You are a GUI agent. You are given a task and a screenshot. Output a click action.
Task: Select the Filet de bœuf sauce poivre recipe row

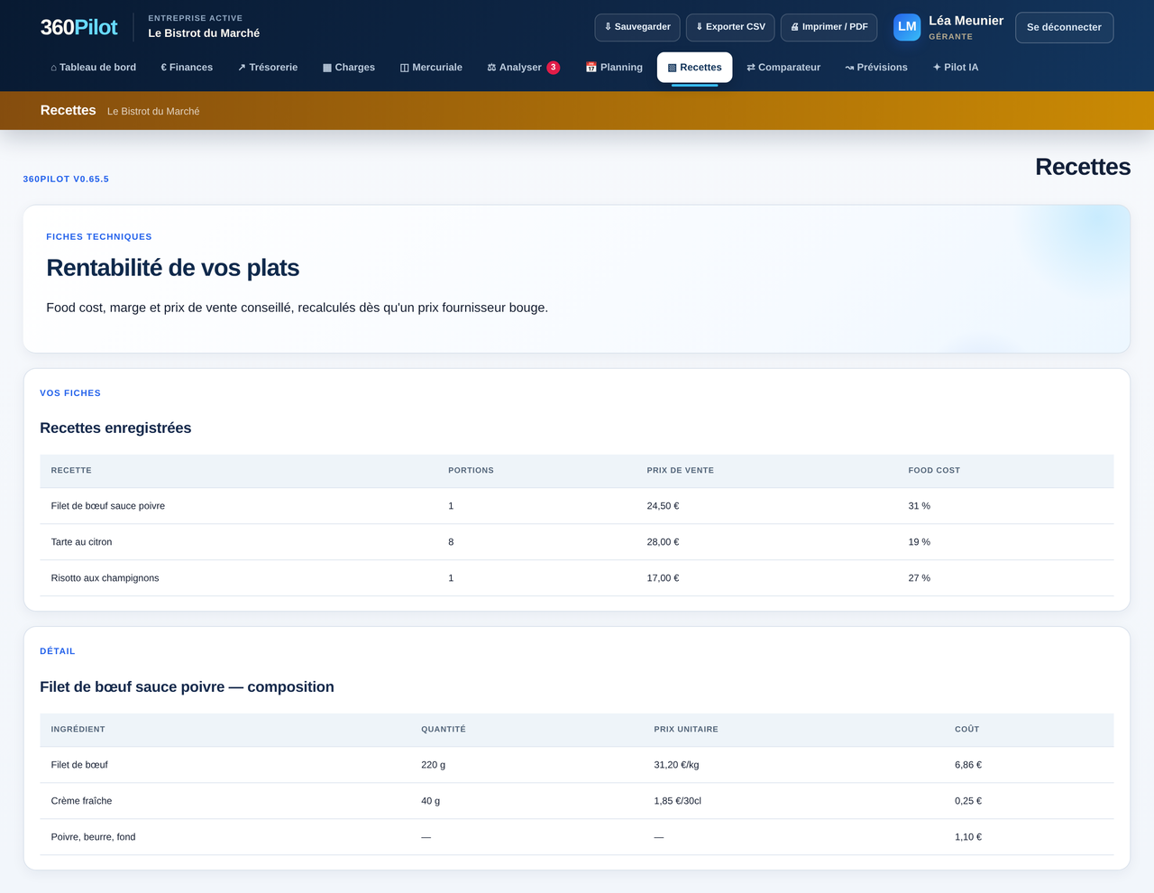[x=577, y=506]
